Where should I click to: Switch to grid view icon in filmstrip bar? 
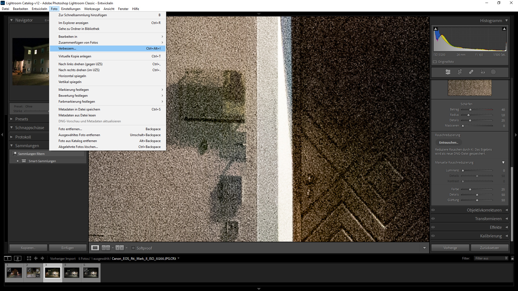pos(29,258)
